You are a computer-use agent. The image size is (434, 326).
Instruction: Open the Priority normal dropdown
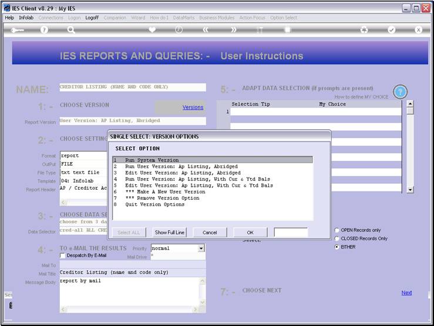point(201,248)
